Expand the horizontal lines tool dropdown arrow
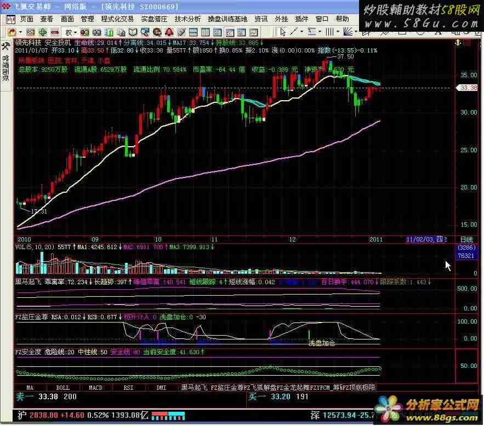 [x=320, y=32]
